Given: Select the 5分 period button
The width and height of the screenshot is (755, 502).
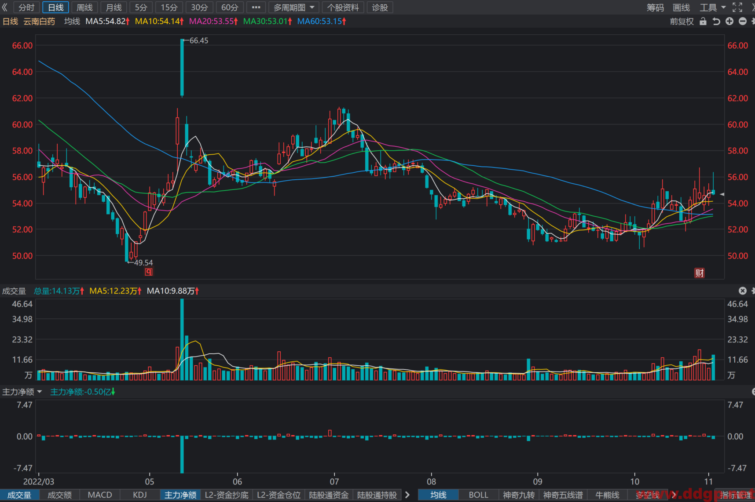Looking at the screenshot, I should click(141, 7).
